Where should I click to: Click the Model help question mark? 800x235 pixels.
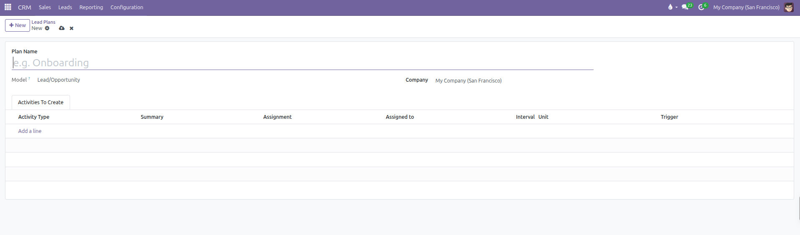pyautogui.click(x=29, y=78)
